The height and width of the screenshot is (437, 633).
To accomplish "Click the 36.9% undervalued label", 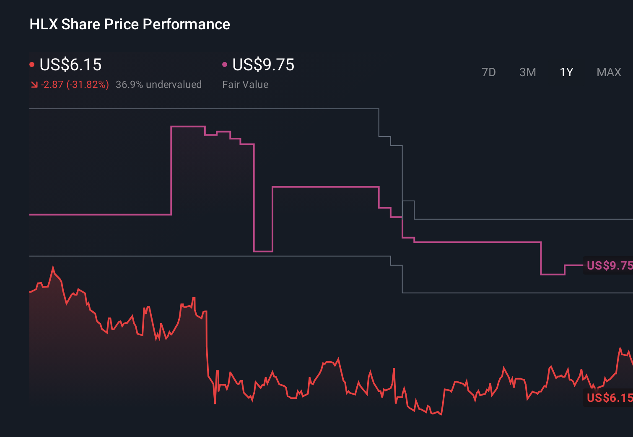I will pos(159,84).
